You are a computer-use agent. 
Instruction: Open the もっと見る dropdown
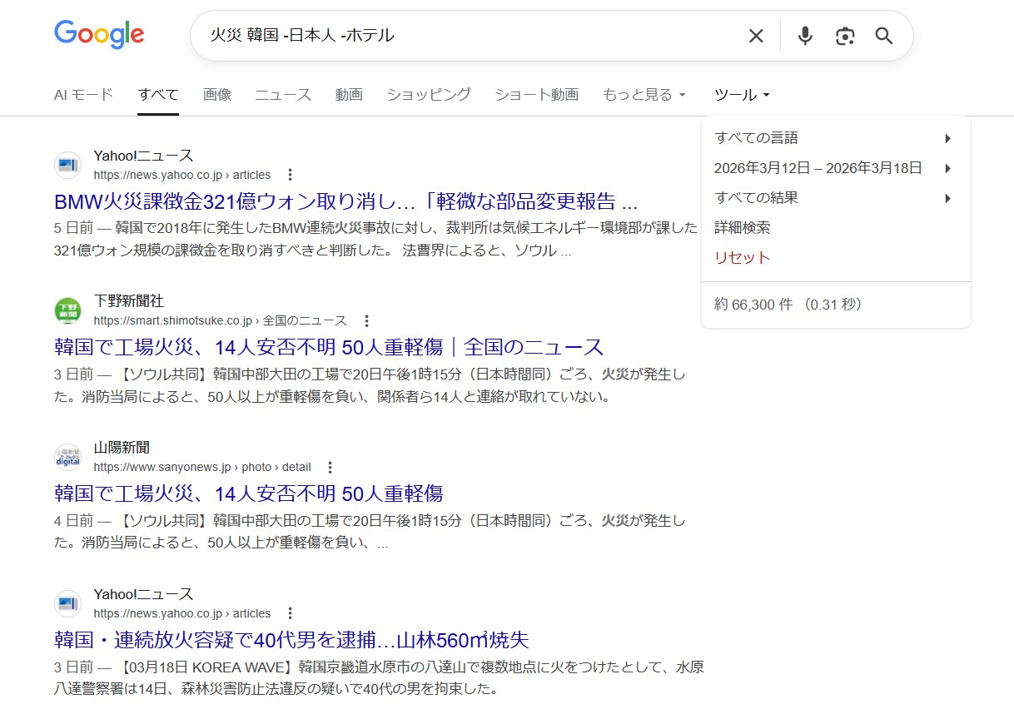pos(644,95)
